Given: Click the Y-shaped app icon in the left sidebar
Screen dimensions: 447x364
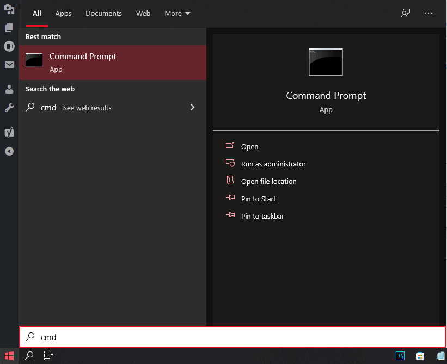Looking at the screenshot, I should (9, 132).
